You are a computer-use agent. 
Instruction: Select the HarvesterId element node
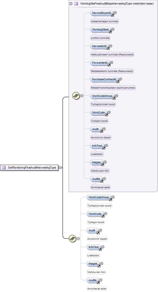tap(99, 46)
